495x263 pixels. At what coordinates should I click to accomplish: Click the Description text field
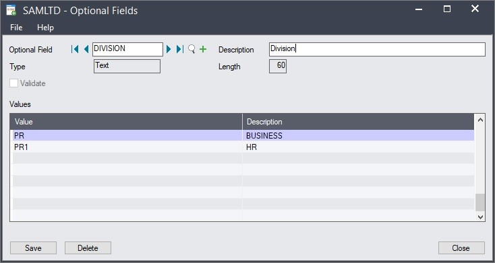(x=377, y=50)
